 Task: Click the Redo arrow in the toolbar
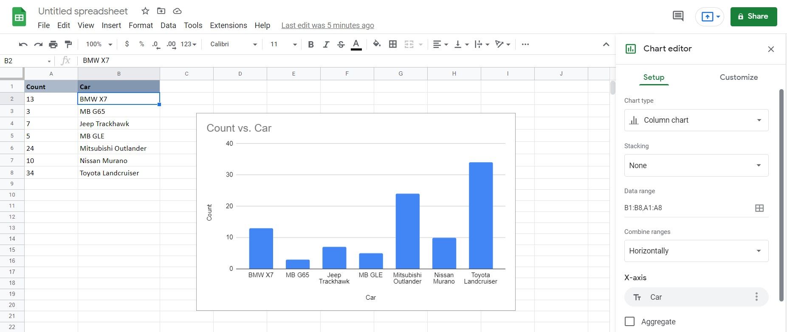coord(38,44)
